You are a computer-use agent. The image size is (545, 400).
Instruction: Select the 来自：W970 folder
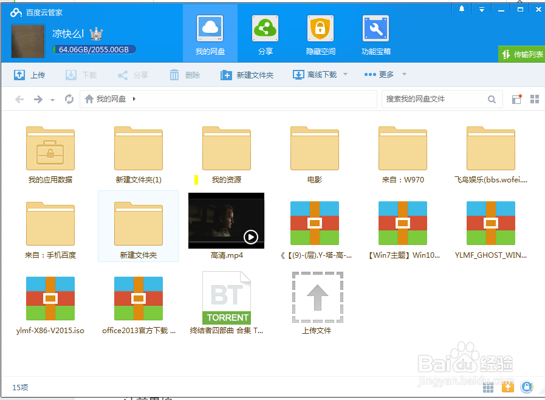point(403,155)
